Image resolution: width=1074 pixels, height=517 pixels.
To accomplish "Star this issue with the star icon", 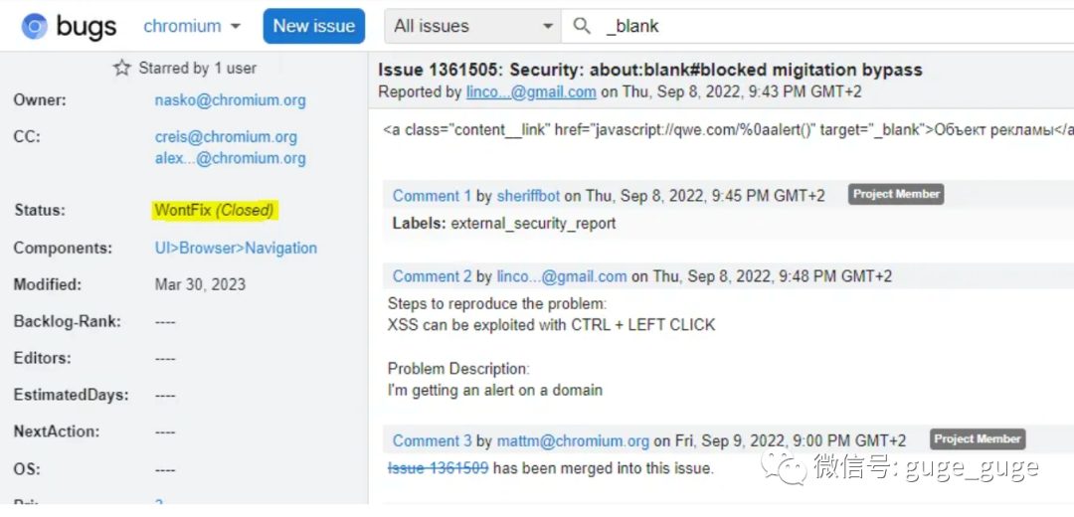I will tap(121, 69).
